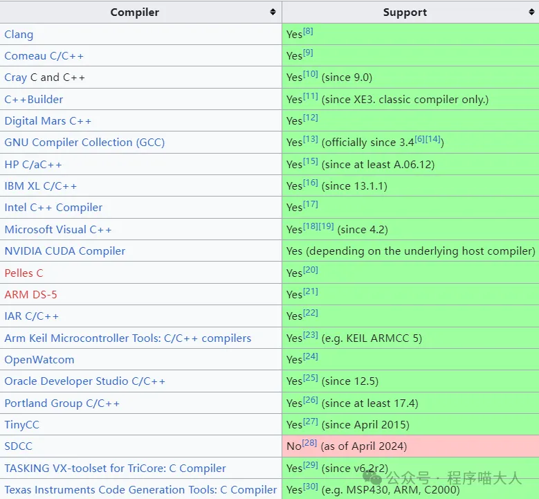
Task: Click footnote reference 8 beside Clang
Action: pyautogui.click(x=308, y=31)
